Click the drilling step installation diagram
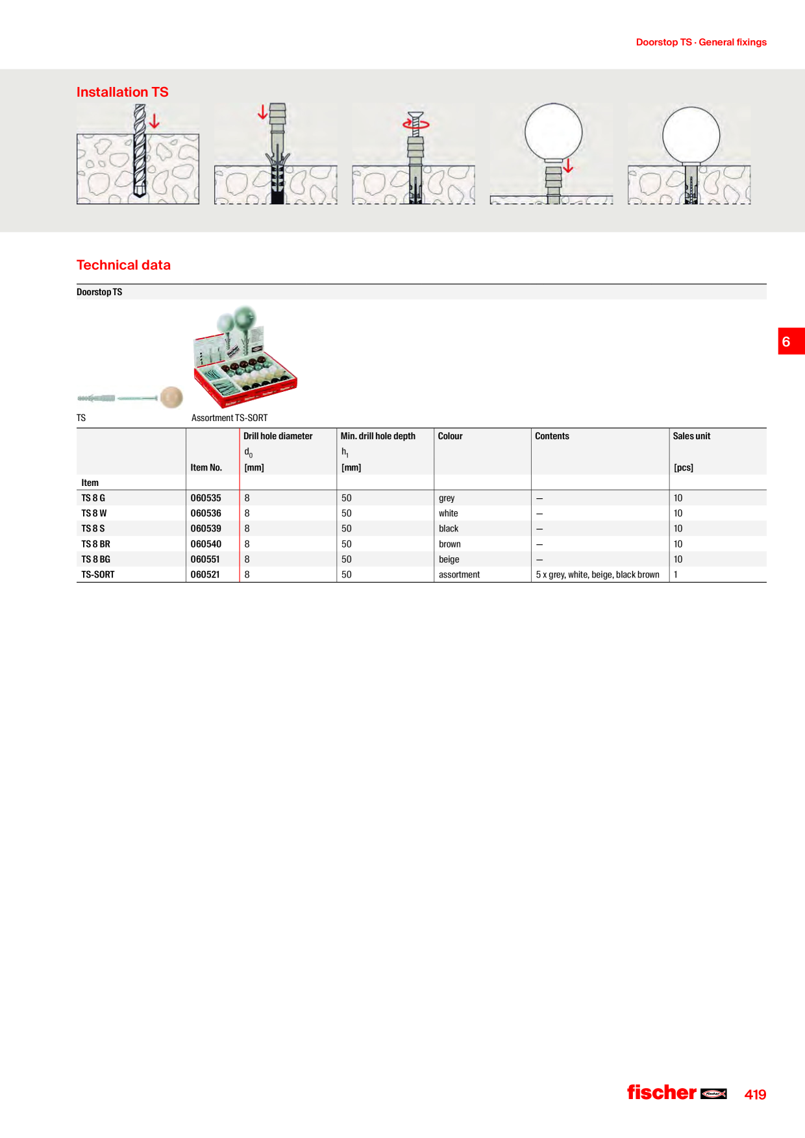The width and height of the screenshot is (805, 1138). coord(138,154)
